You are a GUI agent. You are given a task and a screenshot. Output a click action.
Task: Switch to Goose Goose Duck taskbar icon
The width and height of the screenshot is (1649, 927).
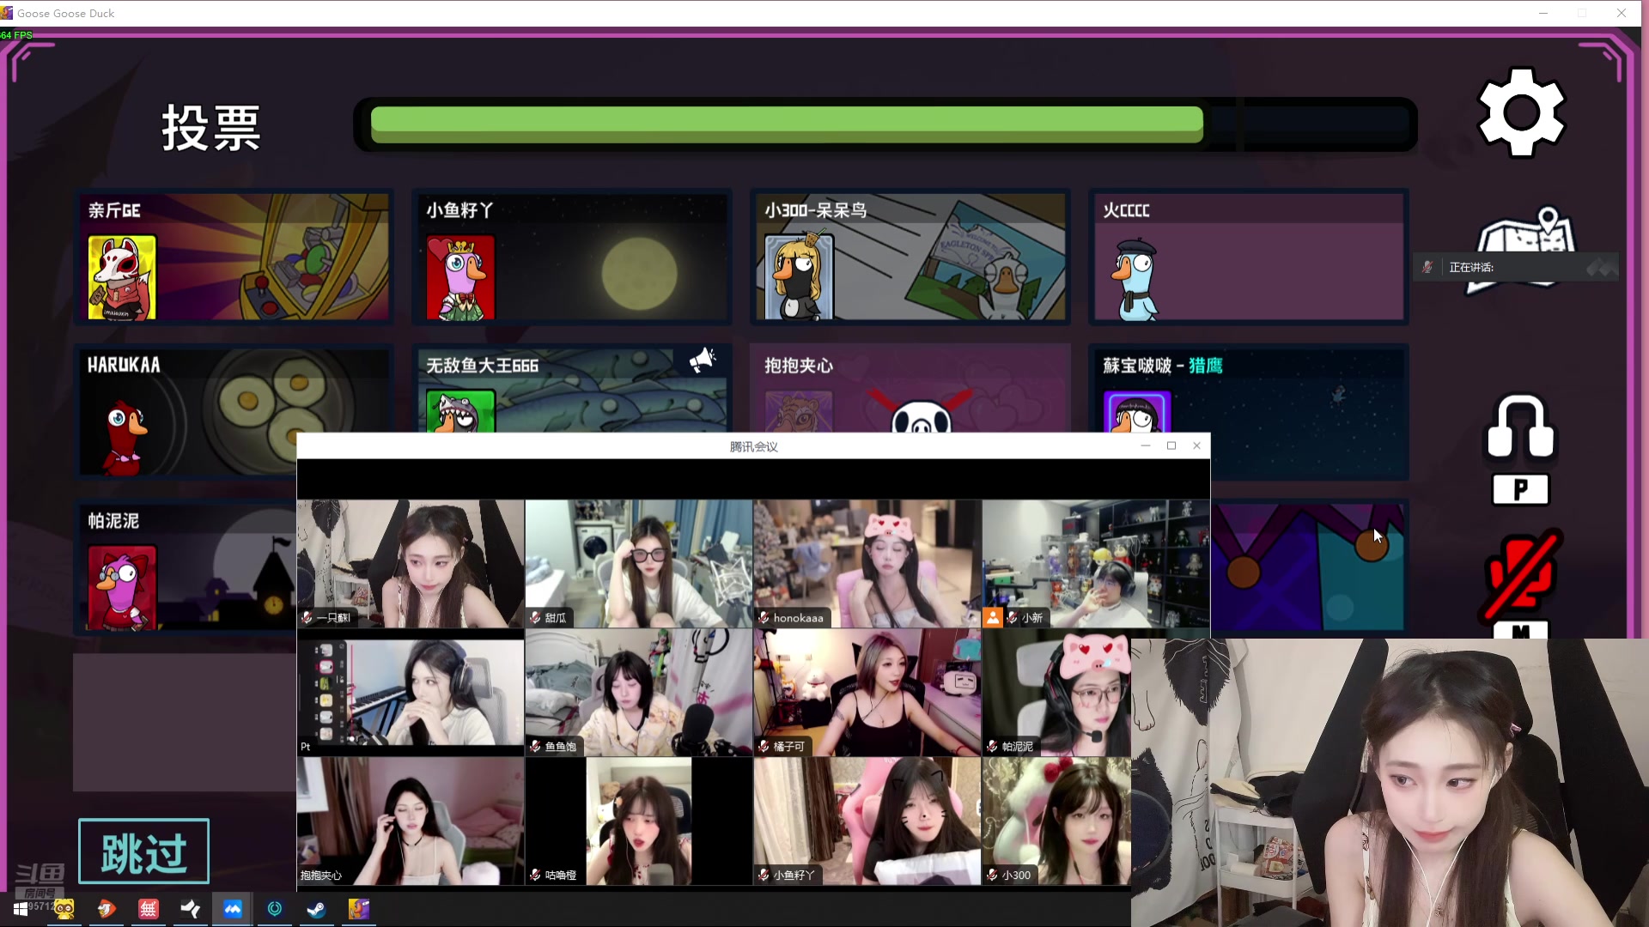click(x=359, y=909)
